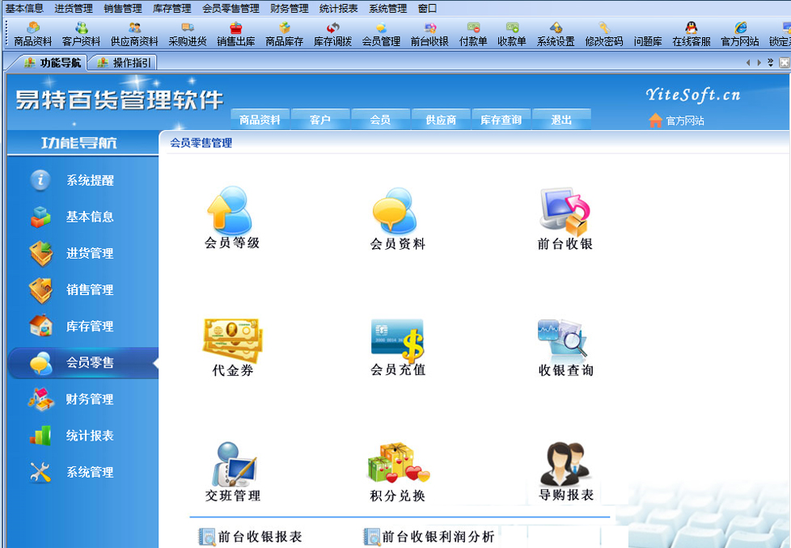Click the 会员充值 card icon

coord(397,340)
